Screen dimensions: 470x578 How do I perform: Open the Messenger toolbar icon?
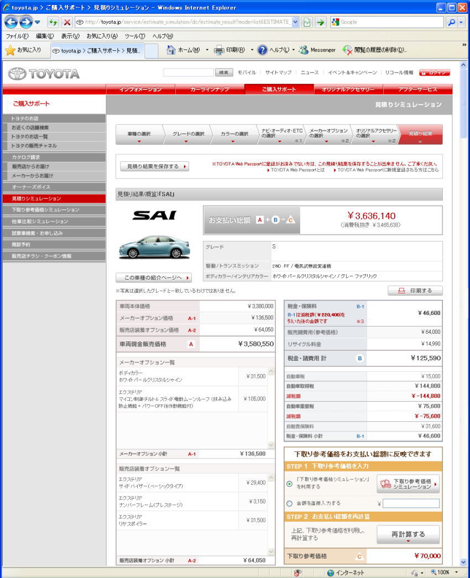tap(317, 50)
